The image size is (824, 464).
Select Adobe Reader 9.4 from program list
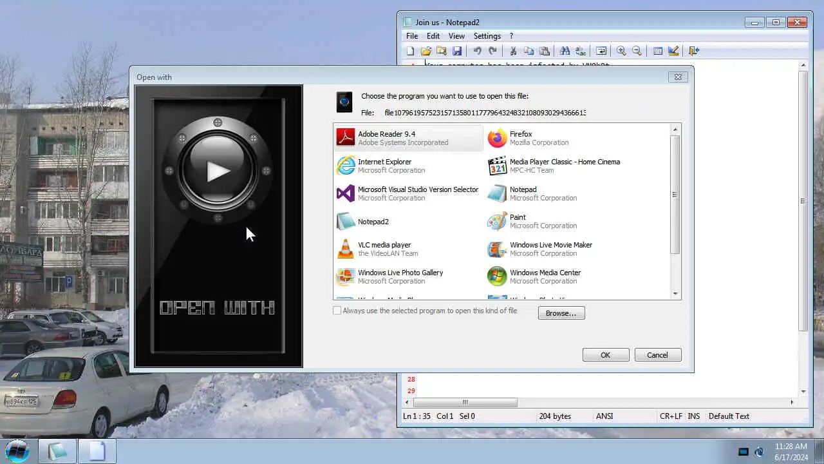click(408, 138)
